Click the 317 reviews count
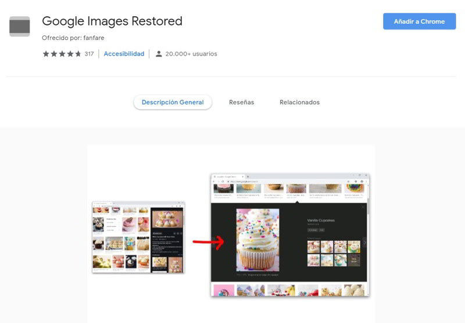Image resolution: width=465 pixels, height=323 pixels. (89, 54)
